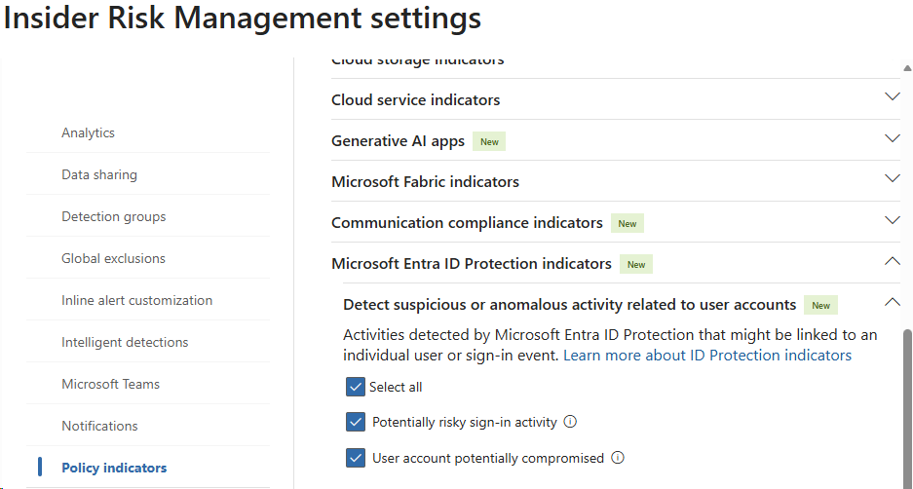Collapse Microsoft Entra ID Protection indicators
Image resolution: width=913 pixels, height=489 pixels.
(x=892, y=261)
